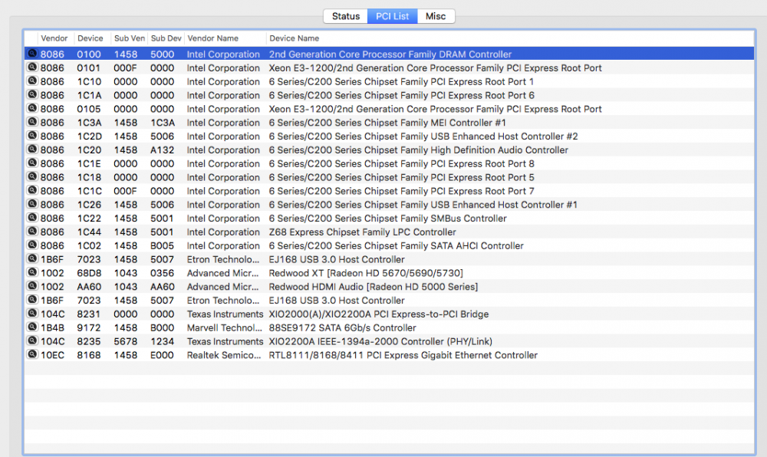
Task: Click the sub device cell 0356
Action: click(x=162, y=273)
